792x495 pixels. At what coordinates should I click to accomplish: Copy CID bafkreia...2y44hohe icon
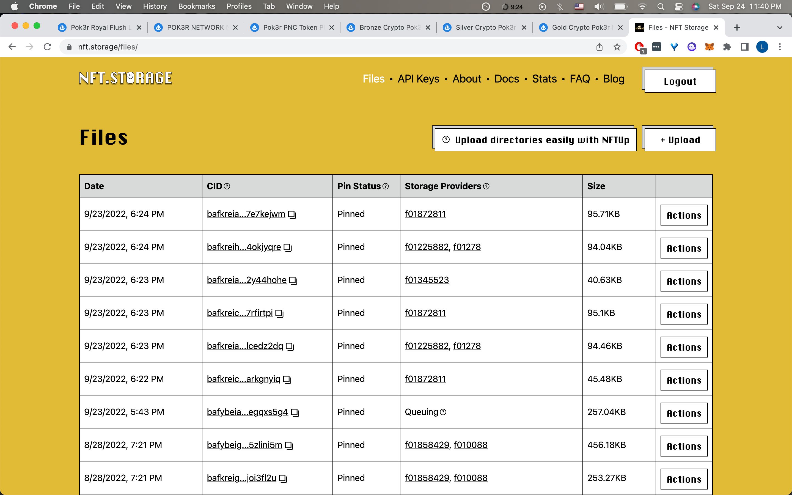point(293,280)
